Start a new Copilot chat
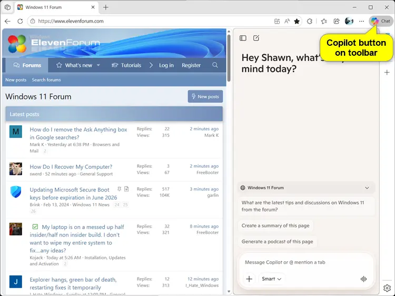Screen dimensions: 395x296 pos(256,38)
